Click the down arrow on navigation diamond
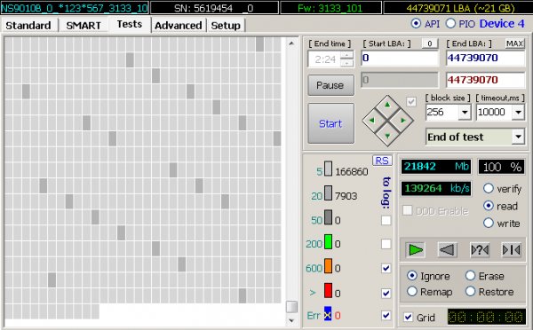 point(387,136)
